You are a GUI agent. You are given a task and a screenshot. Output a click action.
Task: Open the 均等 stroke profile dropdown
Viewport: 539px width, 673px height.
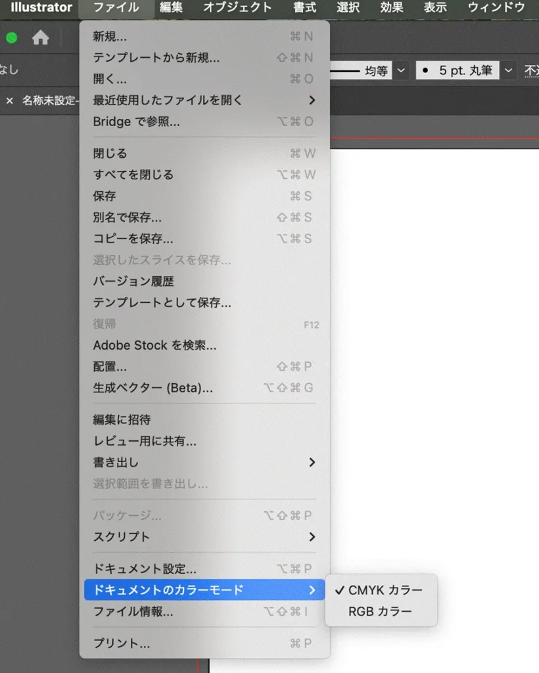coord(400,70)
